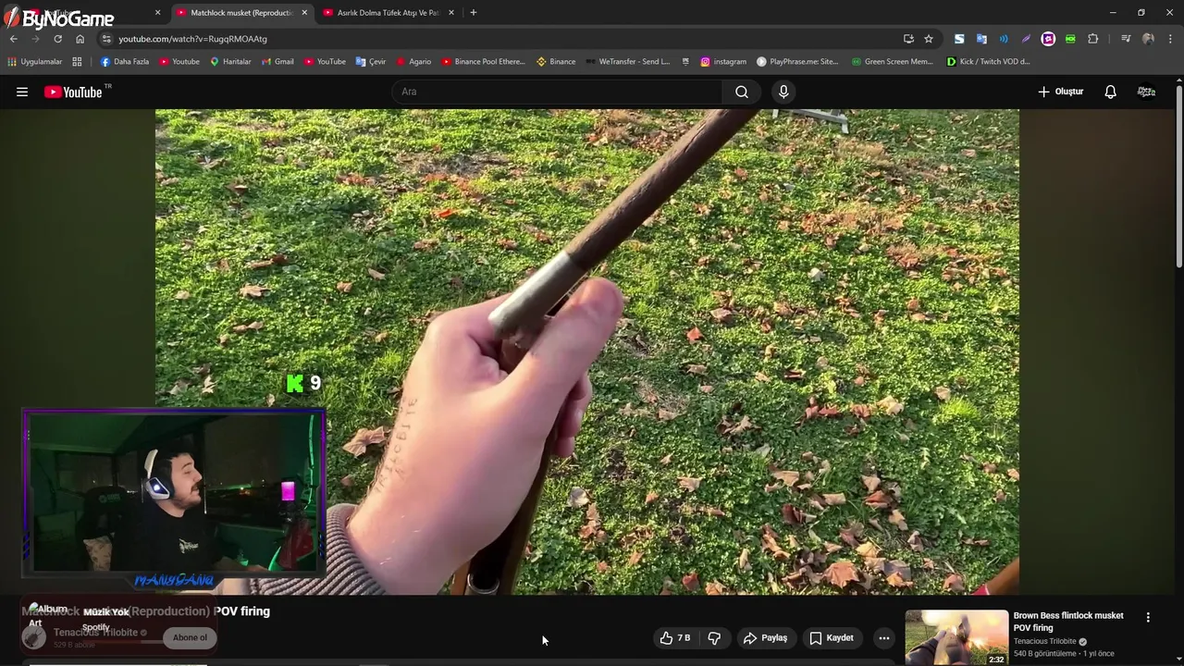Open the WeTransfer bookmark
The image size is (1184, 666).
click(x=628, y=62)
